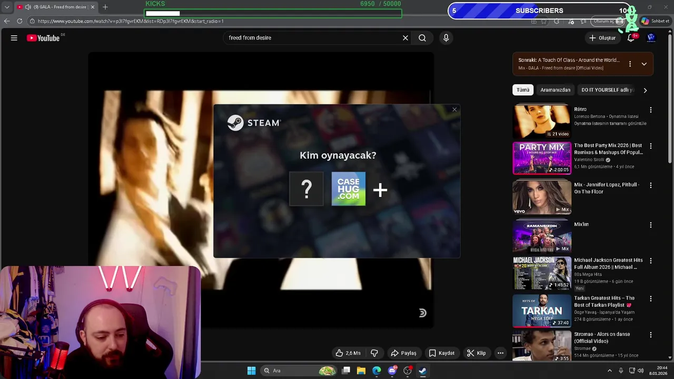674x379 pixels.
Task: Collapse the Mix playlist panel chevron
Action: (644, 64)
